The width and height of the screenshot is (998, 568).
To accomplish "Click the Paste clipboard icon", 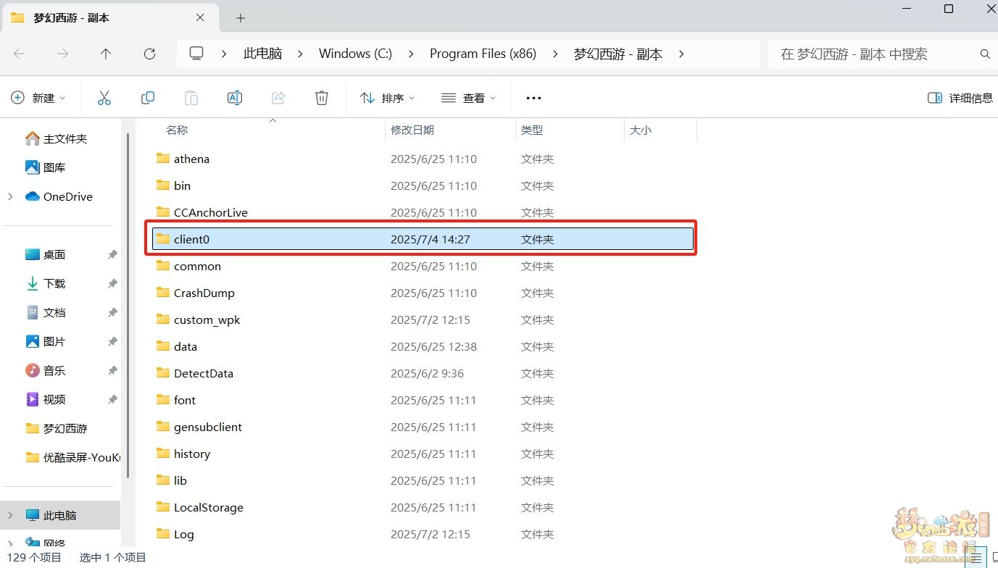I will click(x=191, y=98).
